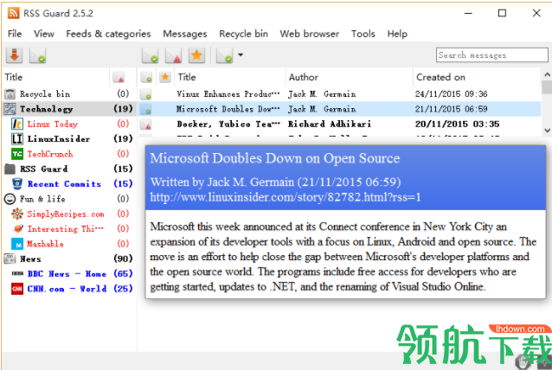Select Recycle bin in feed list

69,94
